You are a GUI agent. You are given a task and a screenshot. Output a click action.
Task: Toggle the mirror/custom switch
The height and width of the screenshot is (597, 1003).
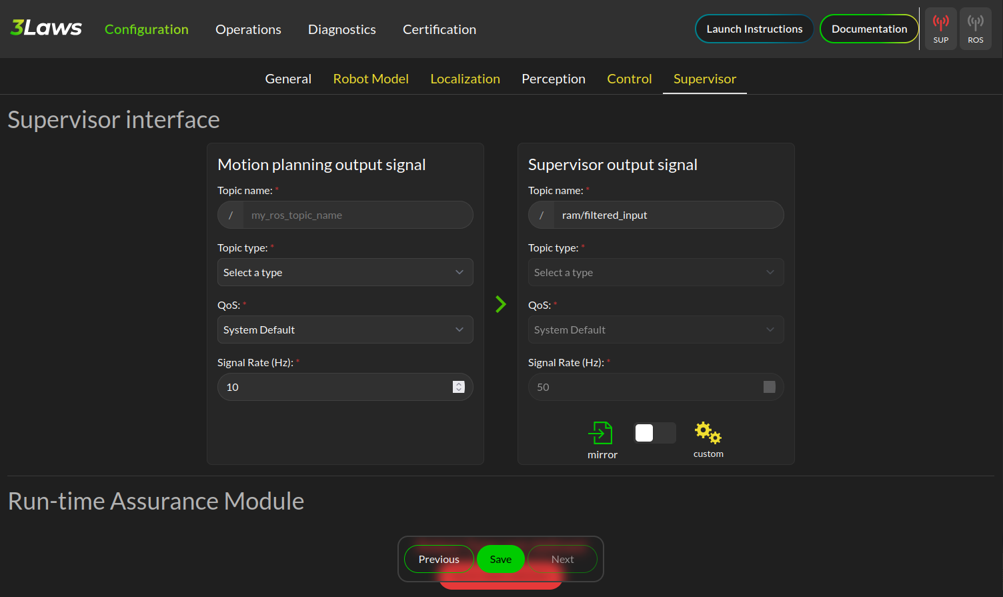click(654, 433)
